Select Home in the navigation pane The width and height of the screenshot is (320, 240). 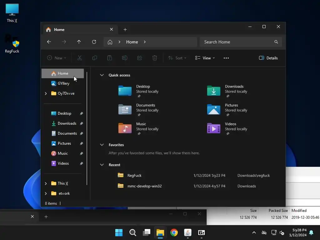(62, 73)
